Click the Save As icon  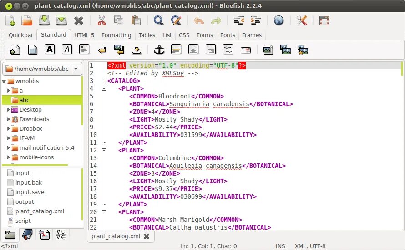tap(61, 20)
